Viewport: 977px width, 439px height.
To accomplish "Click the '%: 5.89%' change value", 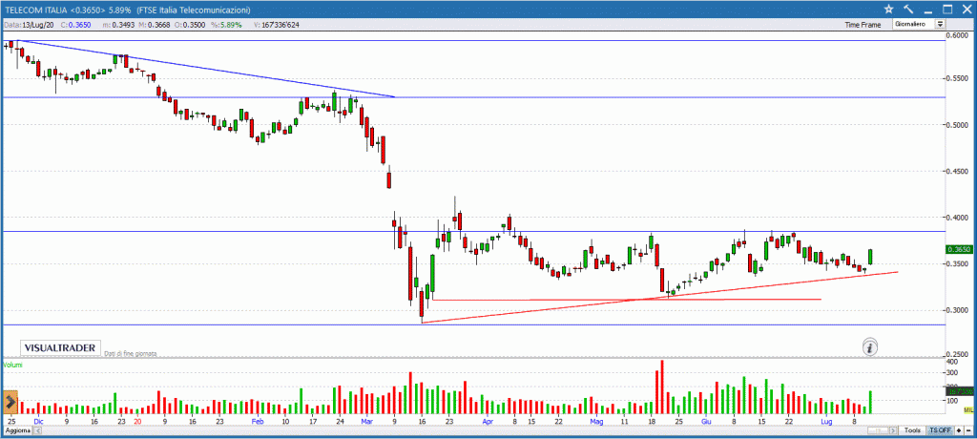I will pos(226,25).
